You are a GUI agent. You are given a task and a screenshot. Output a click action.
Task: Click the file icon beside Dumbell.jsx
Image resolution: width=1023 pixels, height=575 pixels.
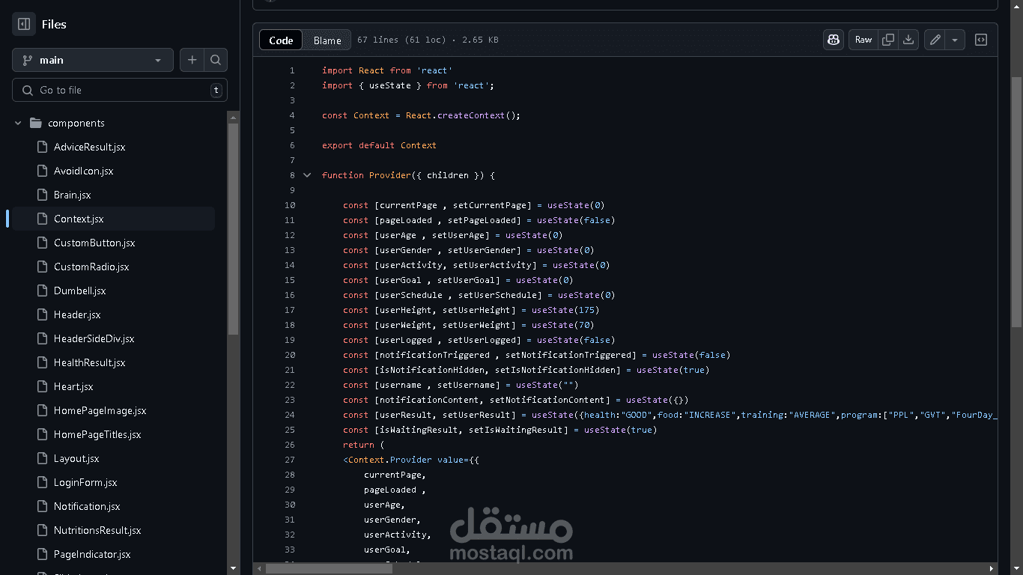tap(42, 290)
